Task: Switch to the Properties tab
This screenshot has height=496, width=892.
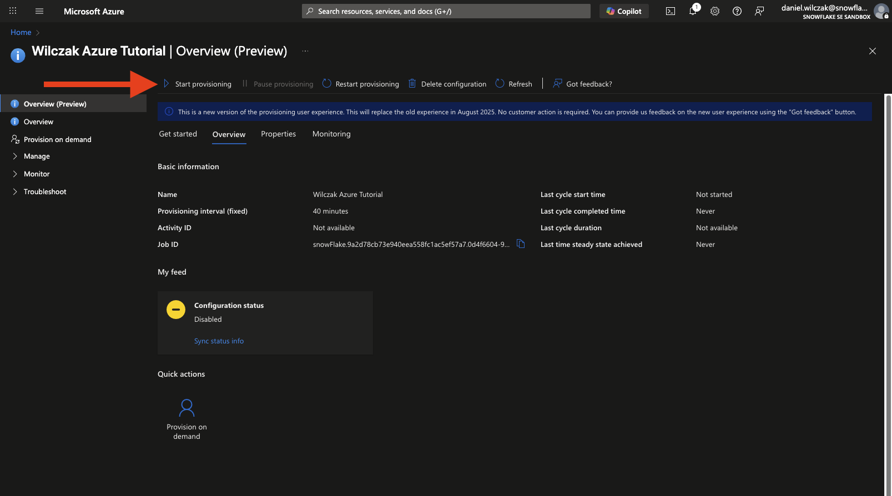Action: point(278,134)
